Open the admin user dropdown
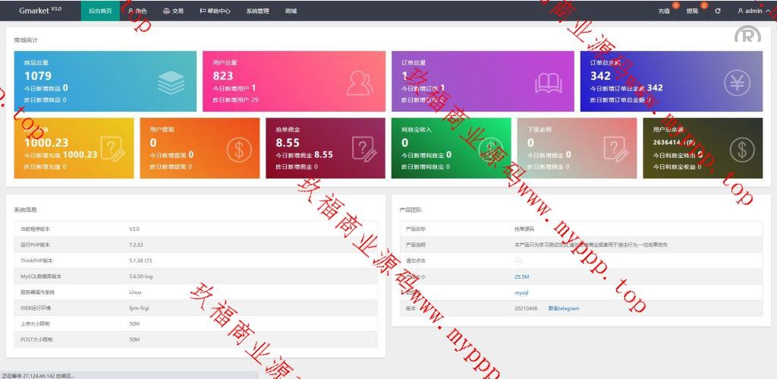Viewport: 777px width, 379px height. (753, 11)
